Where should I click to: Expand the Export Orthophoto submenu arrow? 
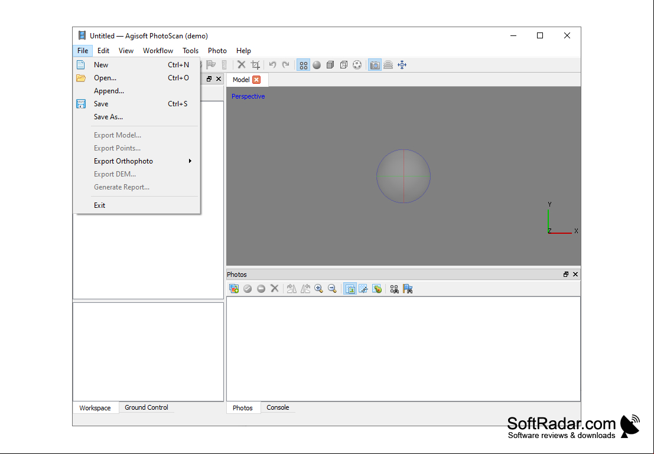tap(190, 161)
